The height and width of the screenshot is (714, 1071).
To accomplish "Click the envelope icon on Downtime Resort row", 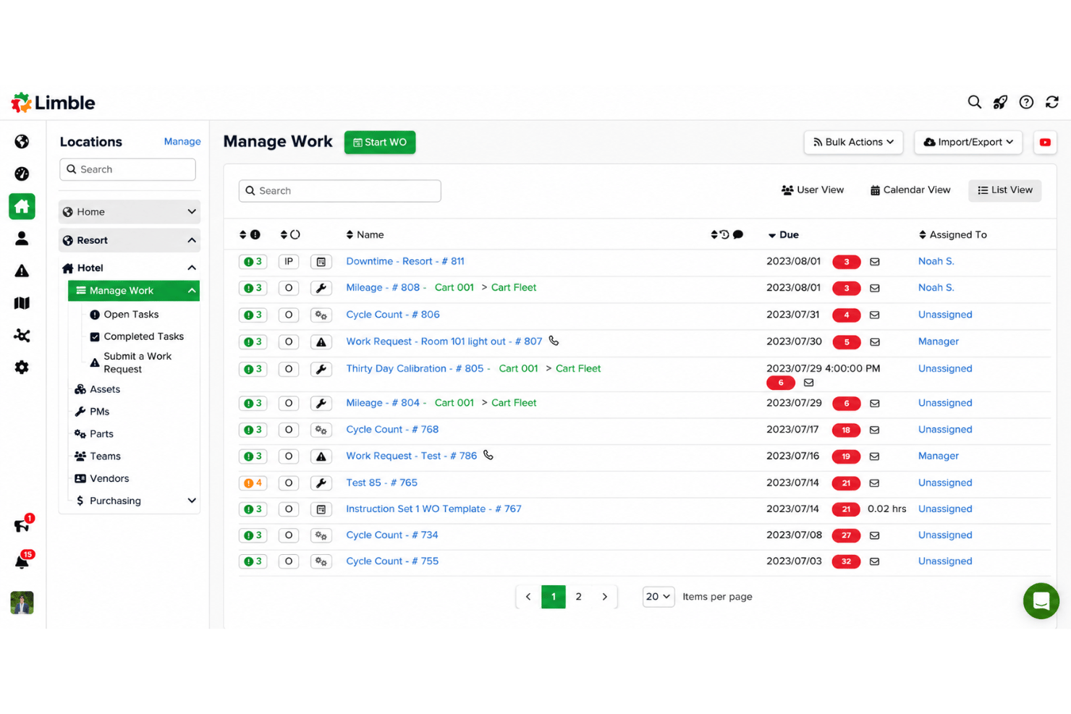I will point(875,262).
